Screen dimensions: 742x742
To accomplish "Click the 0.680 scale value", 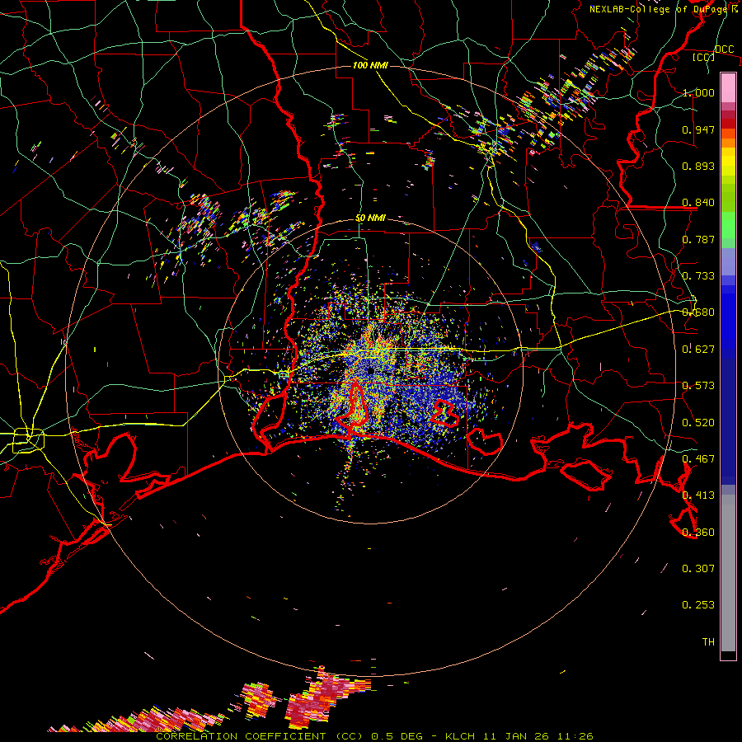I will (698, 312).
